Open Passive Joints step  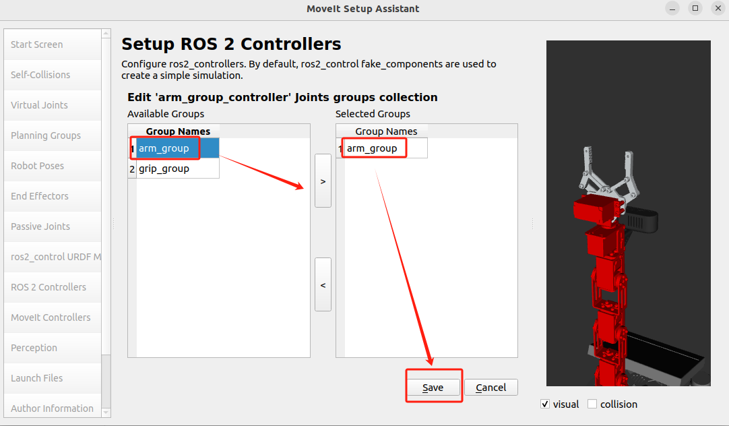pos(53,226)
